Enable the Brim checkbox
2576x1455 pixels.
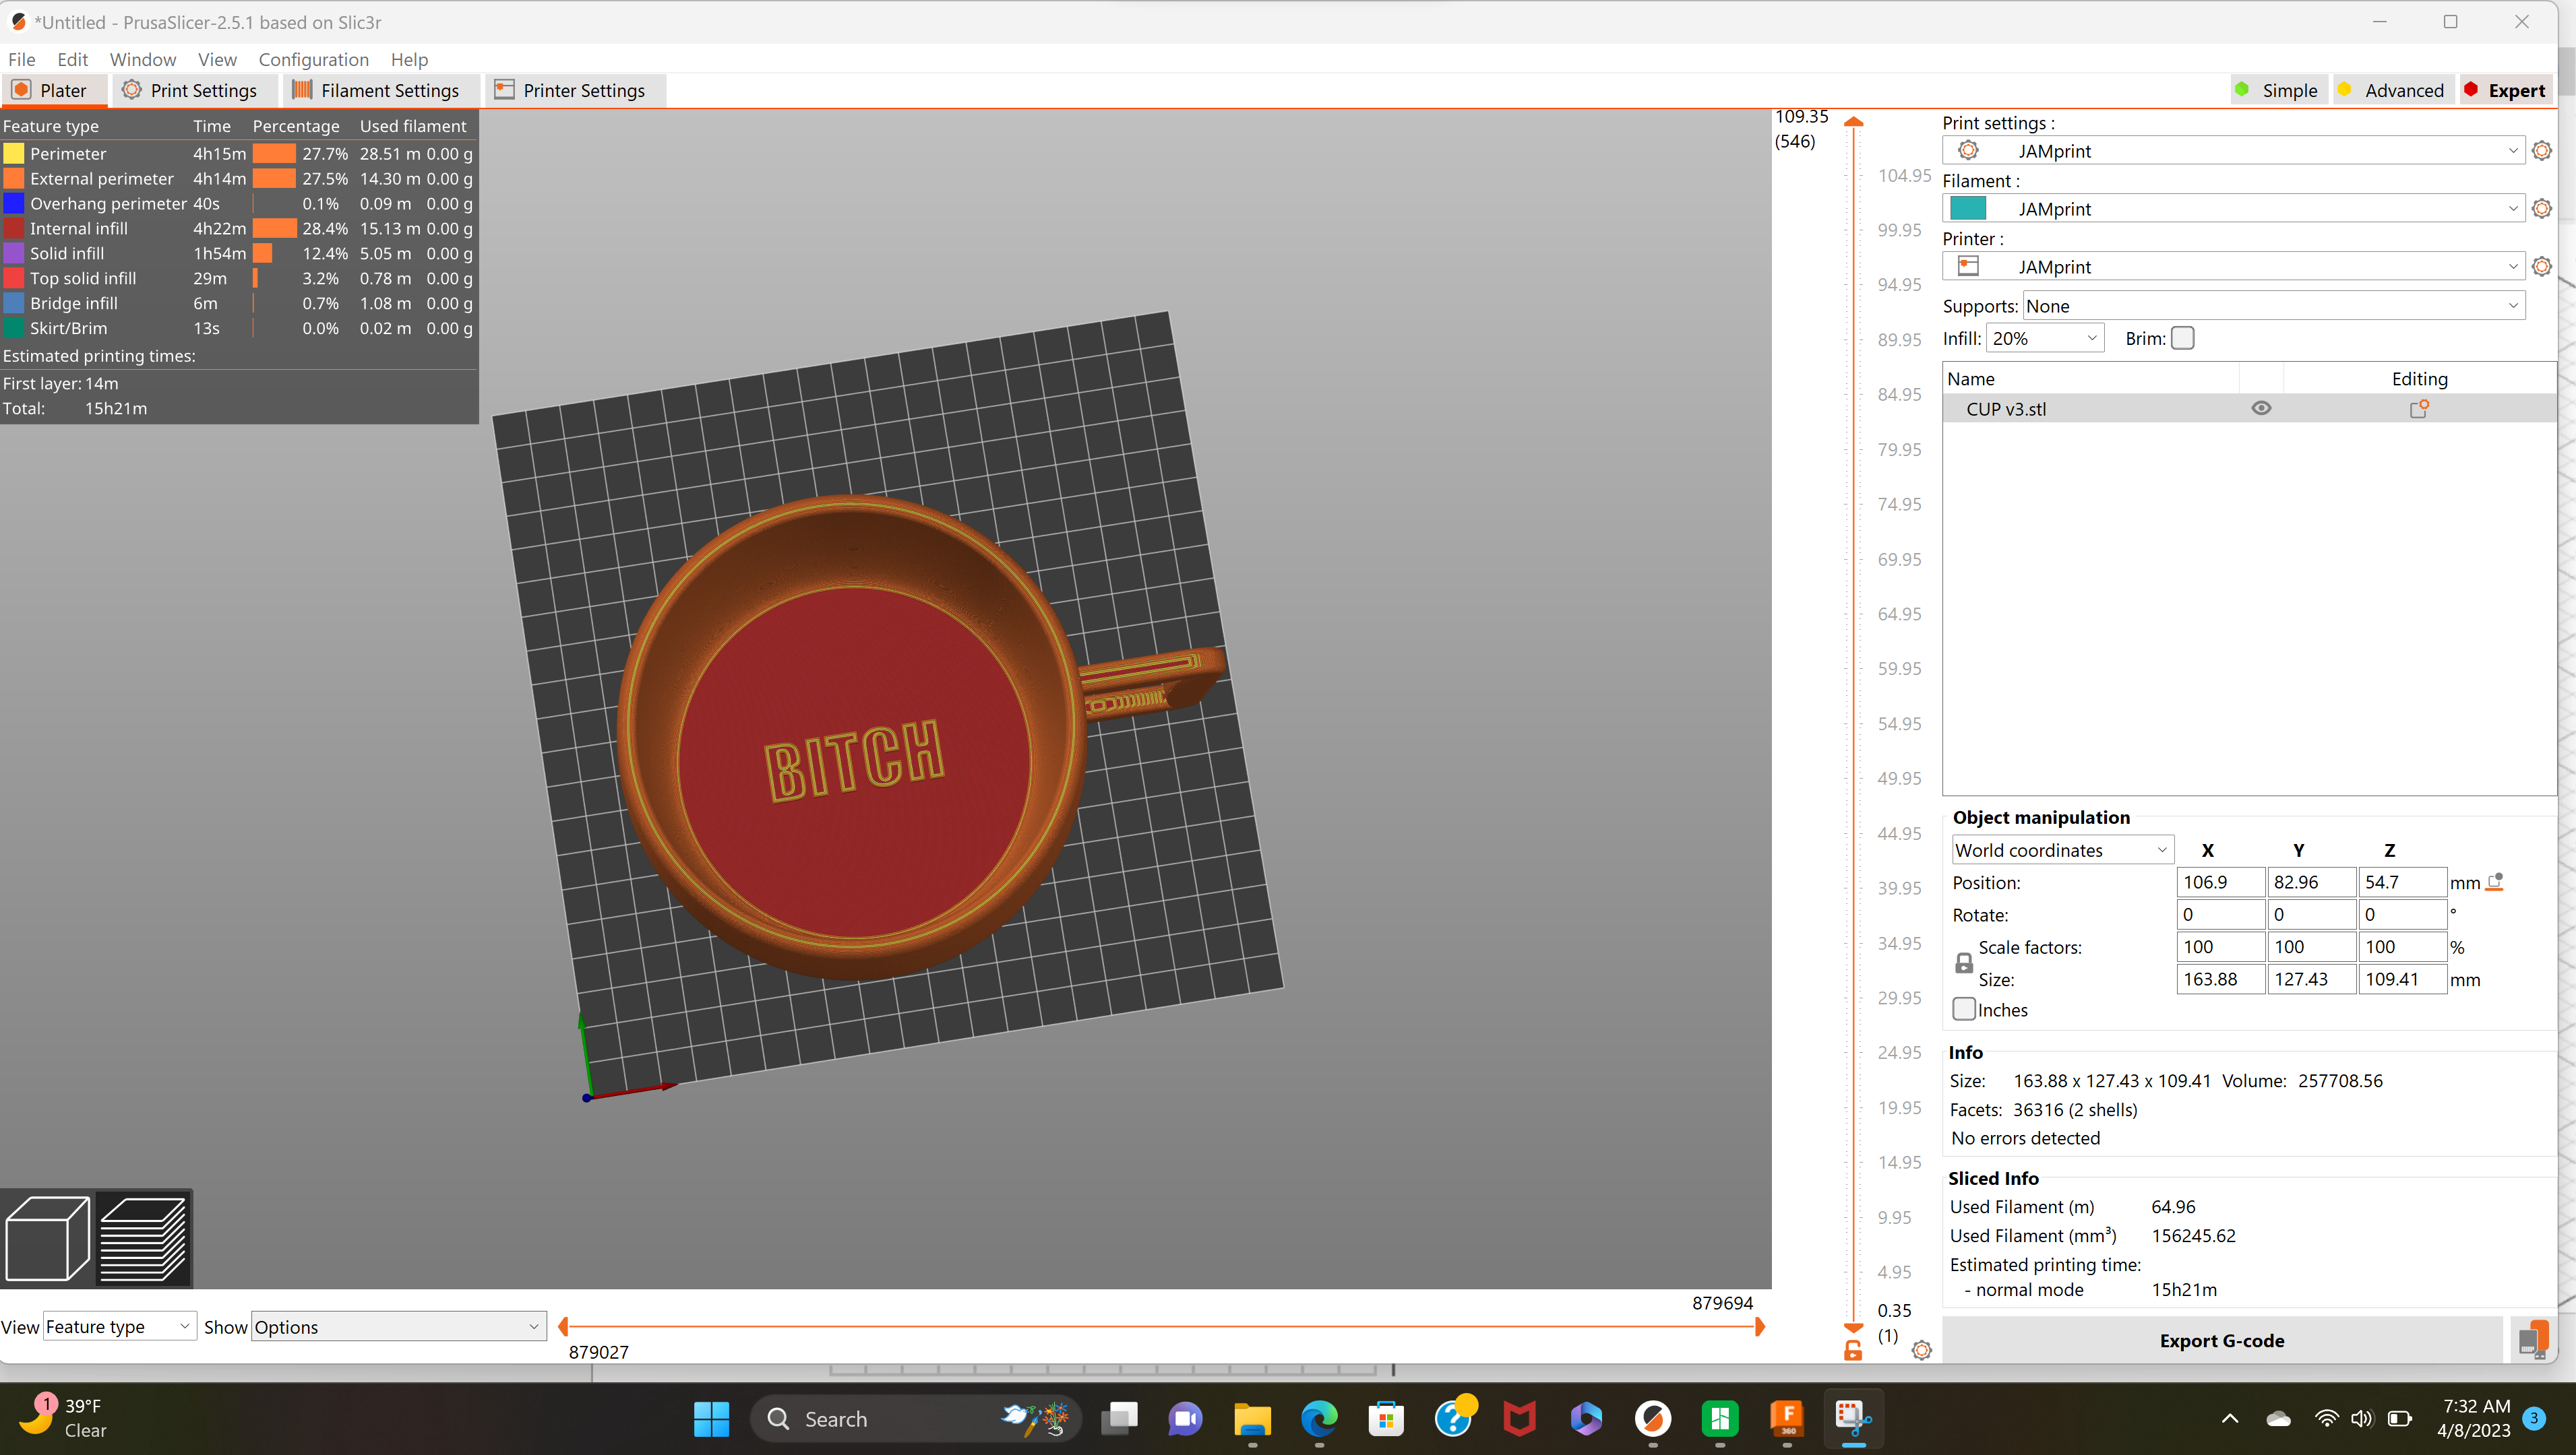click(x=2183, y=339)
